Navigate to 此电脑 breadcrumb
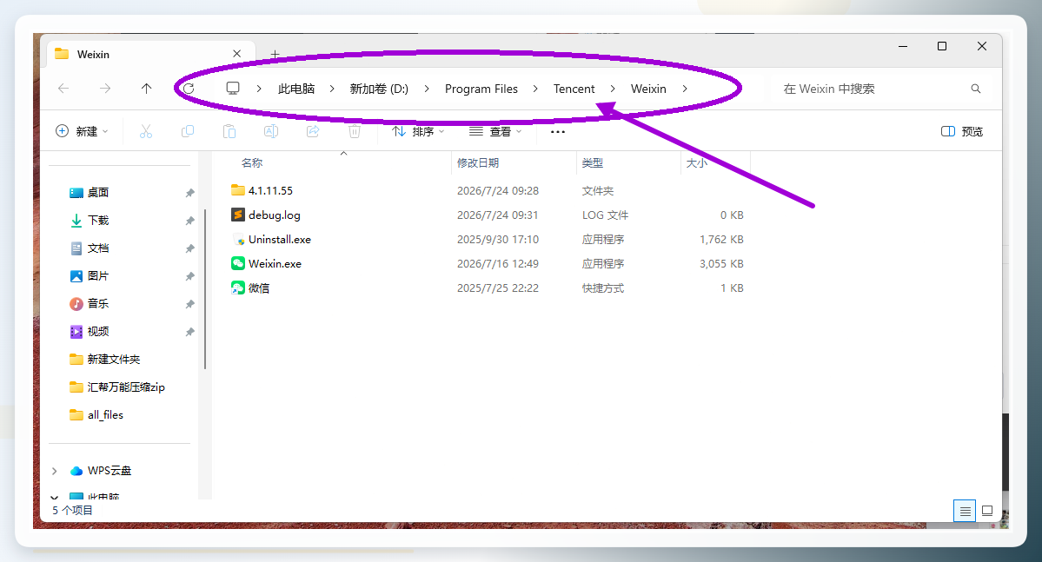Screen dimensions: 1042x562 pos(296,89)
